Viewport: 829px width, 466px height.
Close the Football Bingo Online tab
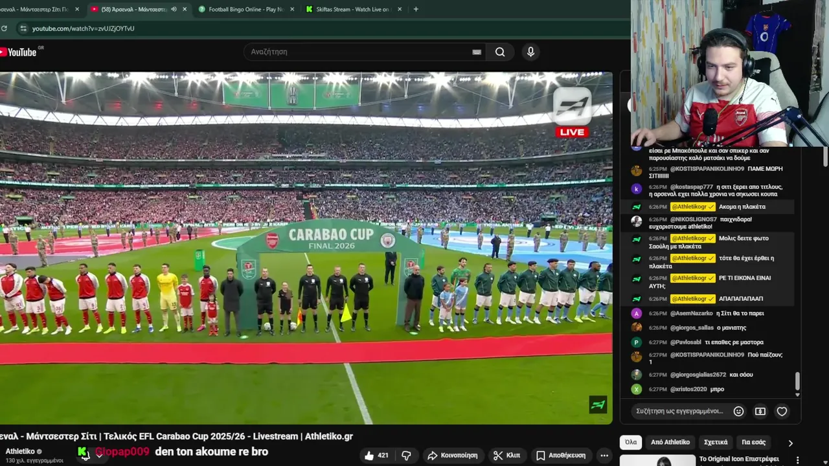(291, 9)
